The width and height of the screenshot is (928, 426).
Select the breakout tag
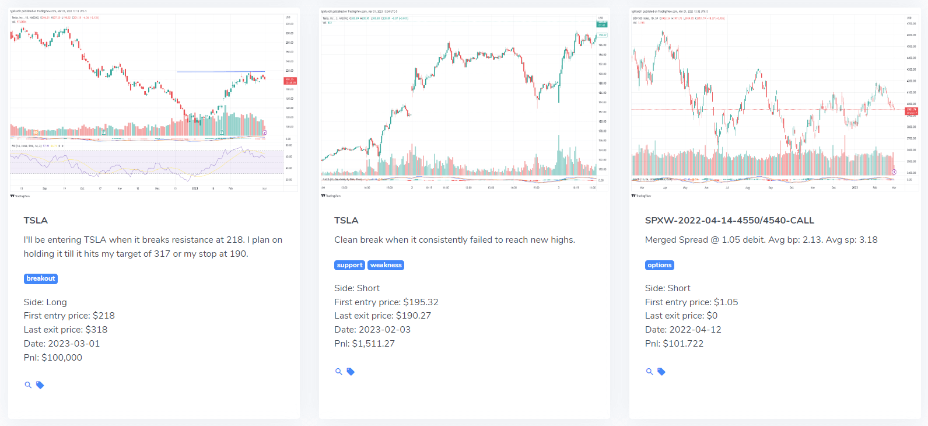click(41, 279)
